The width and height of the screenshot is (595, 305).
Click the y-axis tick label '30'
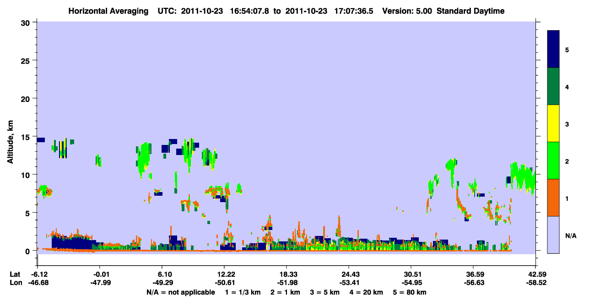(x=27, y=23)
